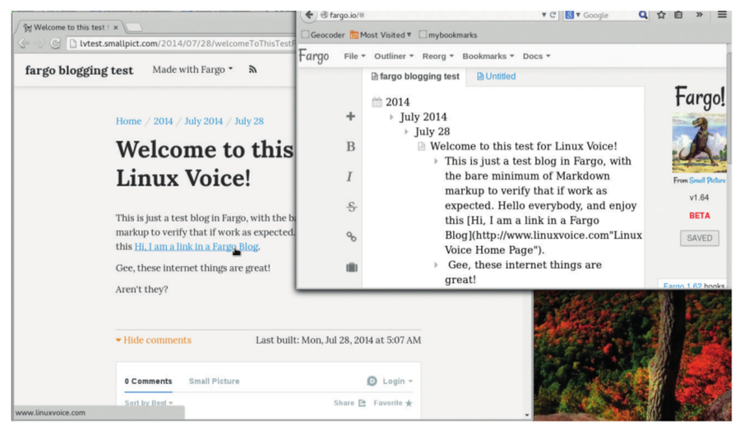740x430 pixels.
Task: Click the 2014 breadcrumb link
Action: point(163,121)
